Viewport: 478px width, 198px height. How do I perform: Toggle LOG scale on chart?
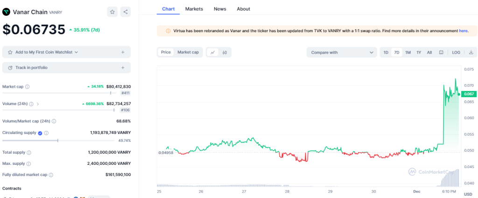(x=456, y=52)
